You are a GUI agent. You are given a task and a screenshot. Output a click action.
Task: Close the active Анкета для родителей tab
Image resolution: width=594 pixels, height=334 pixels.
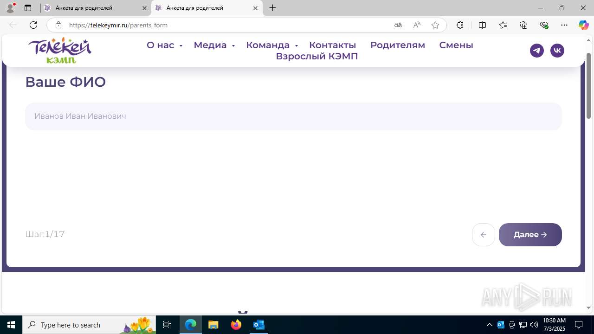(x=255, y=8)
